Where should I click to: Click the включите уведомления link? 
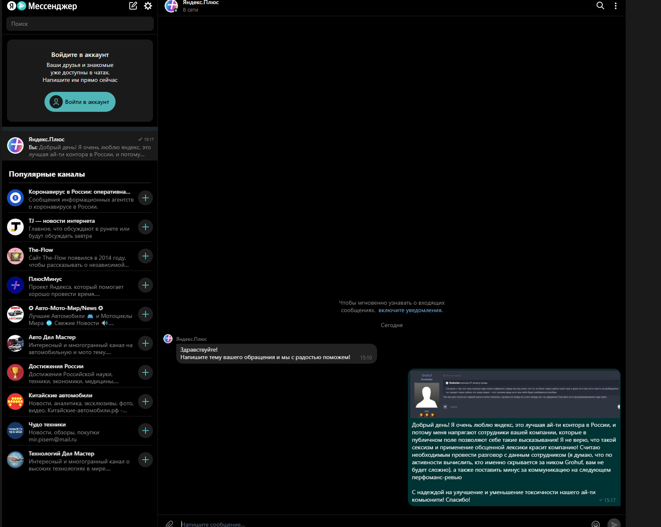point(410,310)
